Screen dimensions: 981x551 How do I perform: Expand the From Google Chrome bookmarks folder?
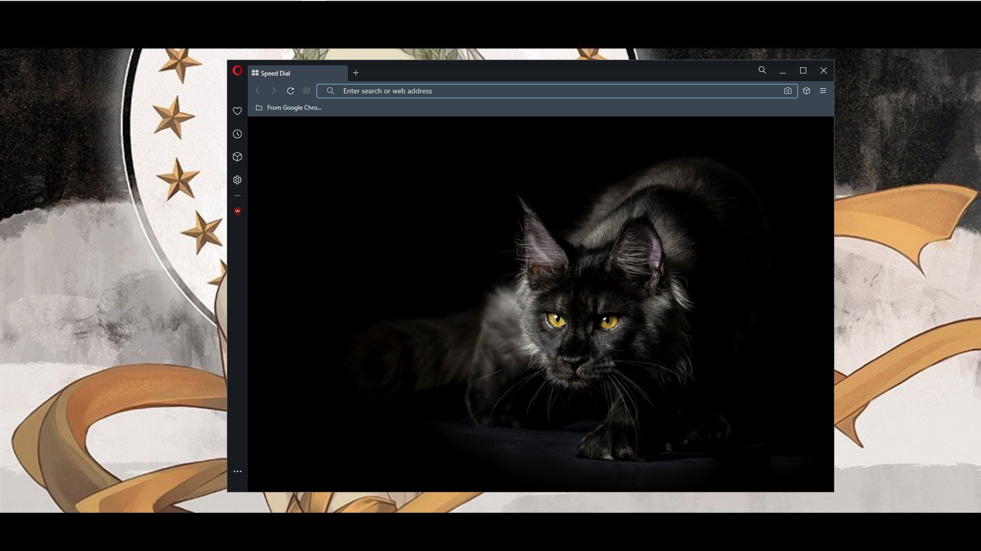point(289,108)
